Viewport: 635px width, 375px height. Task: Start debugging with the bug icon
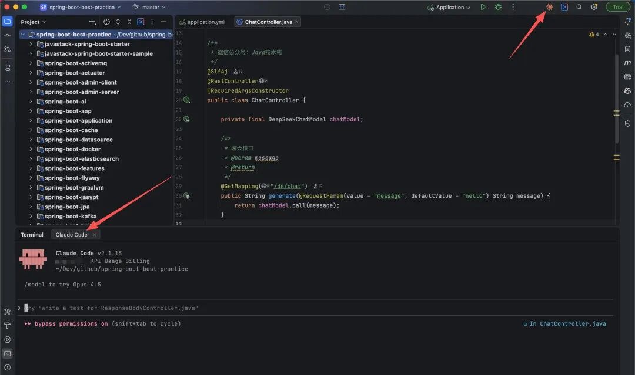coord(498,7)
